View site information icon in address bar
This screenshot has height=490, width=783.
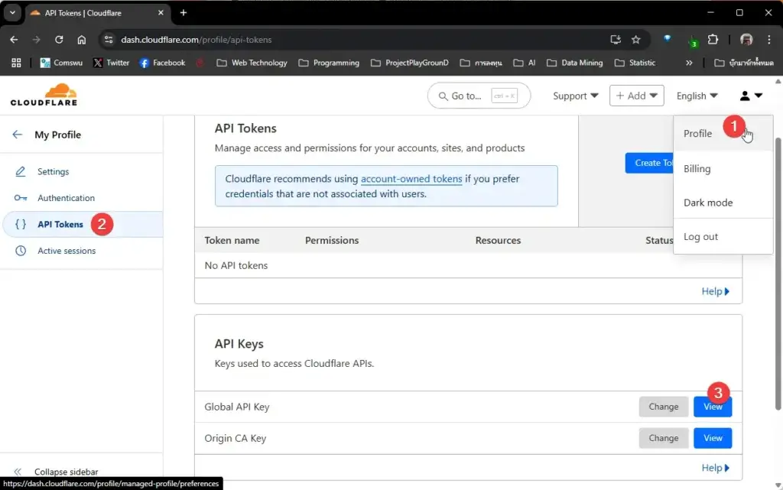tap(109, 40)
